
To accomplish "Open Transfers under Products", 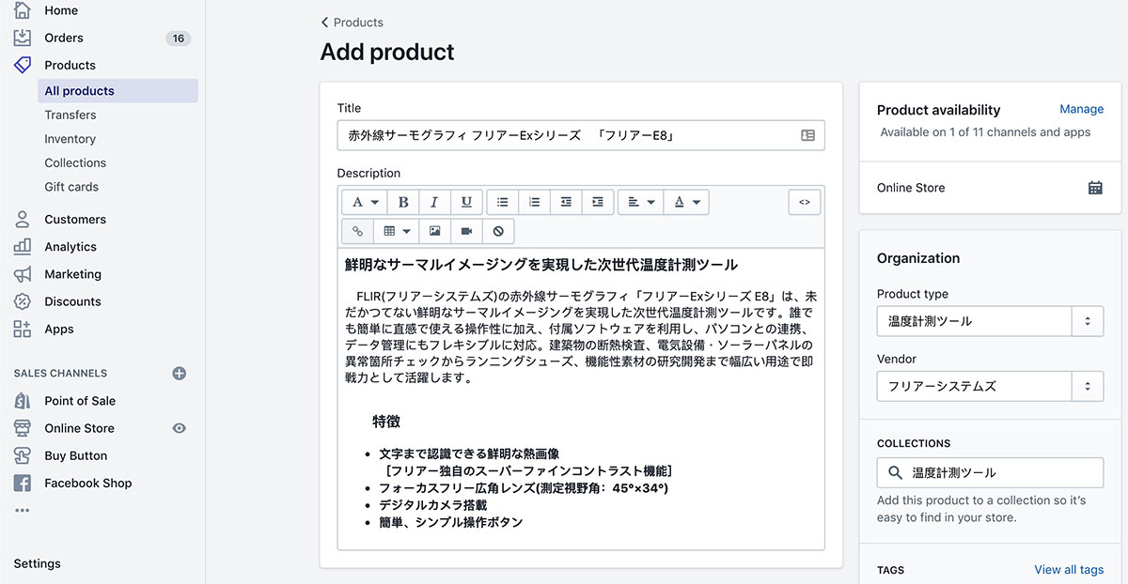I will tap(70, 115).
